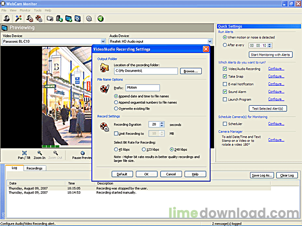This screenshot has height=226, width=302.
Task: Click the Zoom Out magnifier icon
Action: (x=55, y=153)
